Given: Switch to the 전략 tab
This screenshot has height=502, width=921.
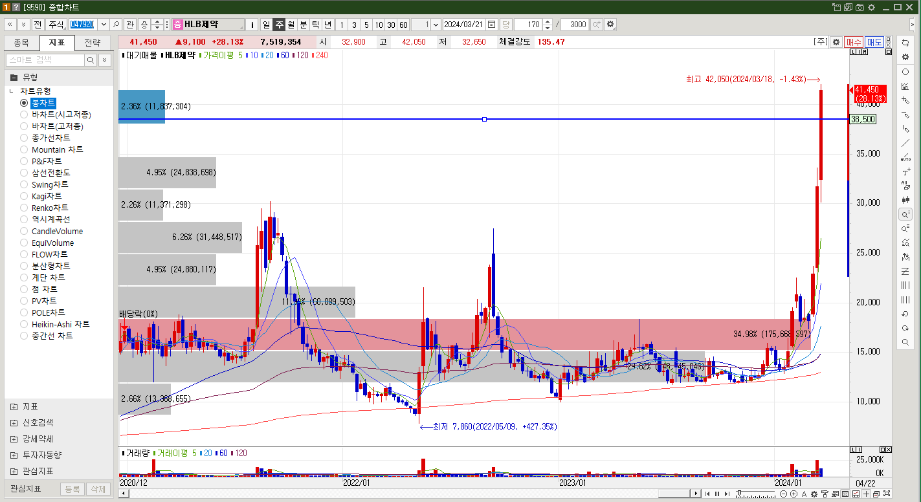Looking at the screenshot, I should (x=93, y=43).
